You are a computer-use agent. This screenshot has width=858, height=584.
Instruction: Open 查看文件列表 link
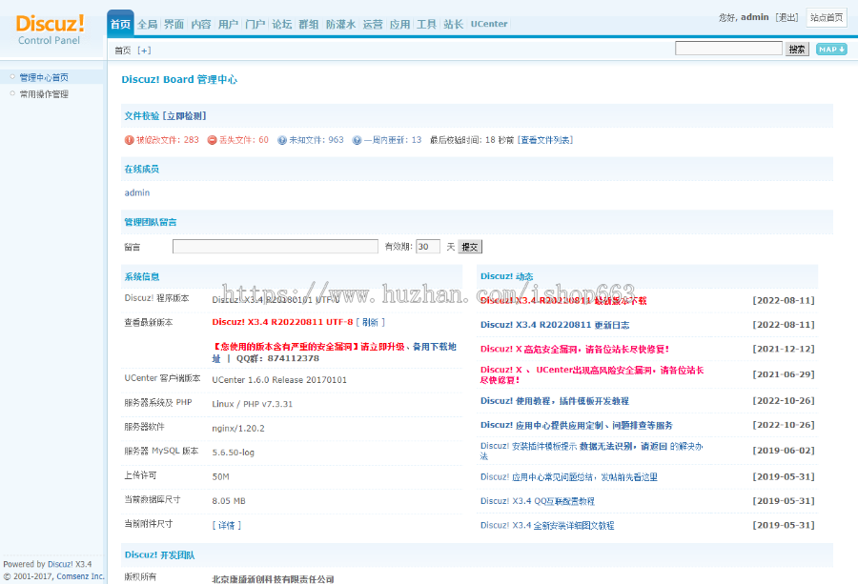(x=545, y=140)
